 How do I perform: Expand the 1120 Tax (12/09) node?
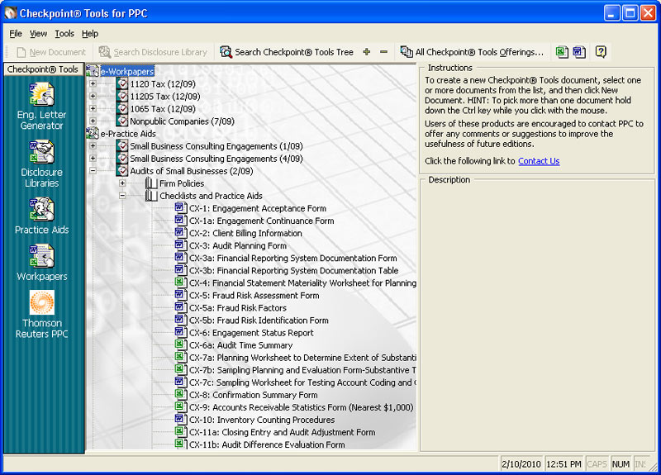point(93,84)
